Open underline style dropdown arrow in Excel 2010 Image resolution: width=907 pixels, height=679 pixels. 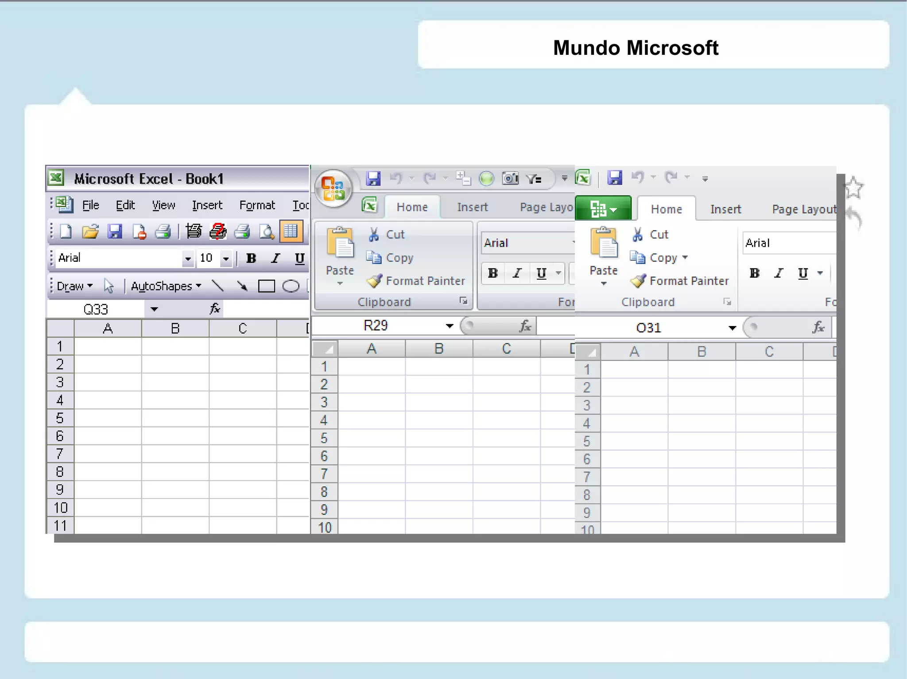pos(820,273)
